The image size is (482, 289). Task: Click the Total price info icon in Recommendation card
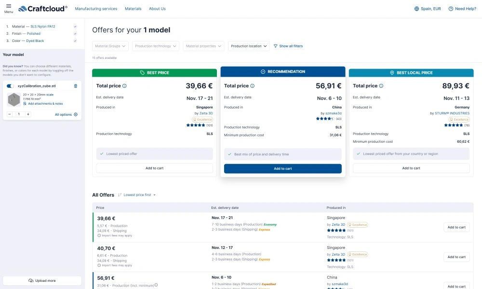coord(253,86)
